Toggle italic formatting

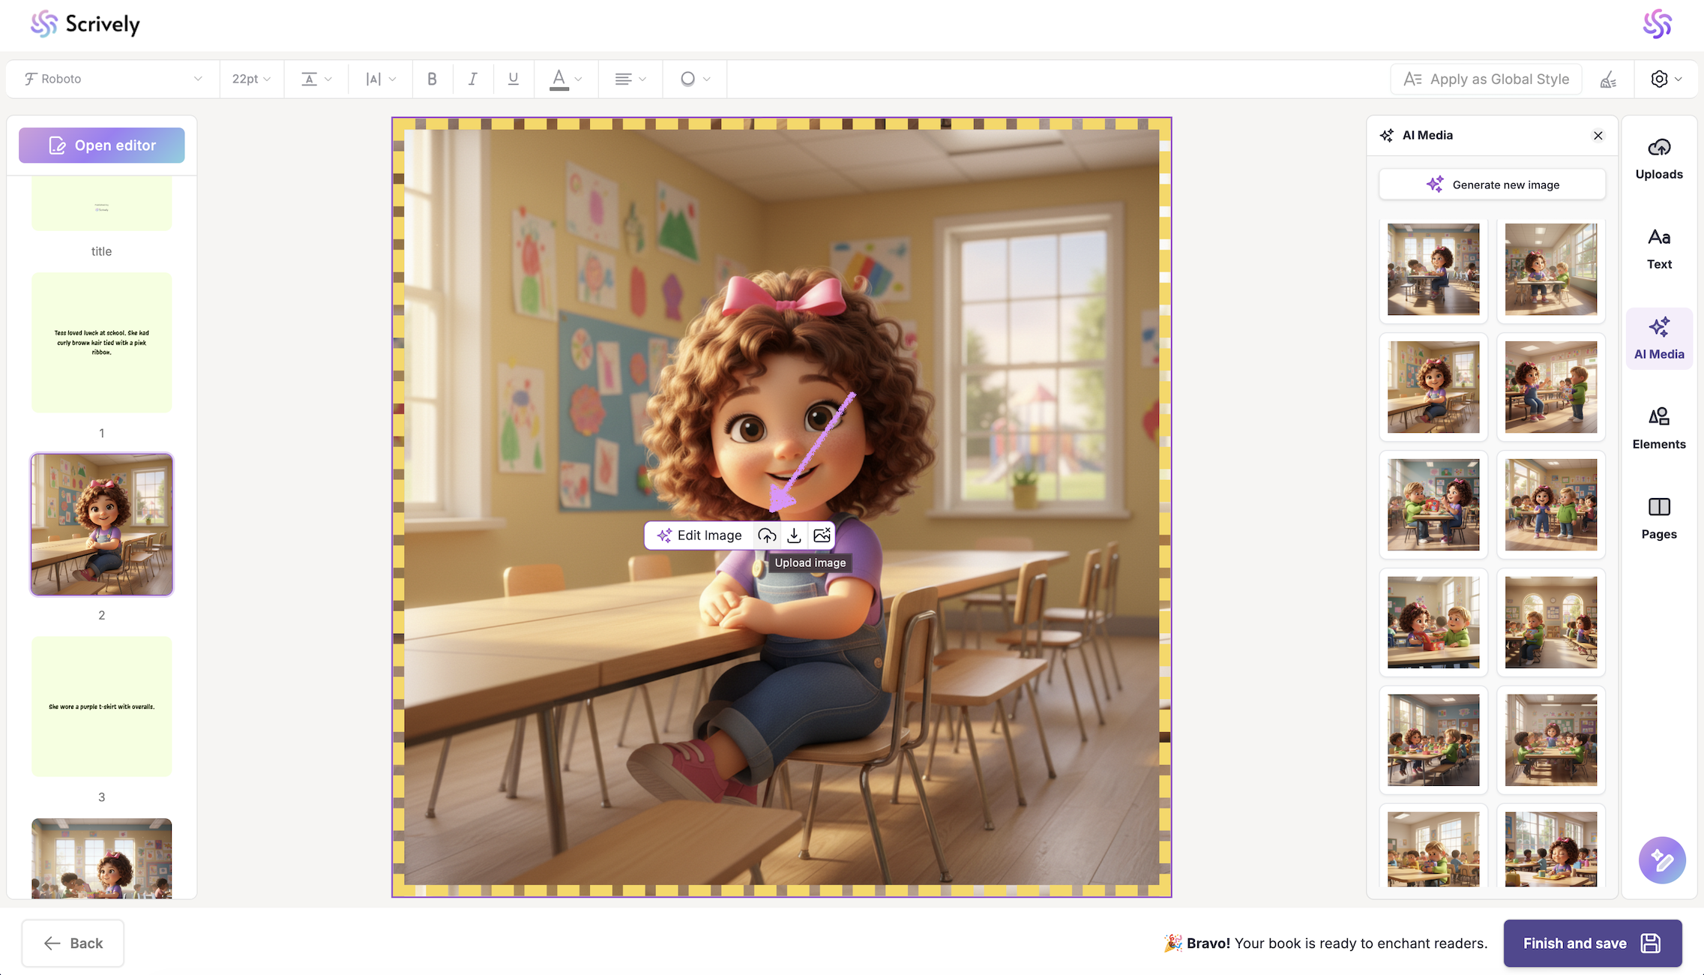pyautogui.click(x=472, y=79)
